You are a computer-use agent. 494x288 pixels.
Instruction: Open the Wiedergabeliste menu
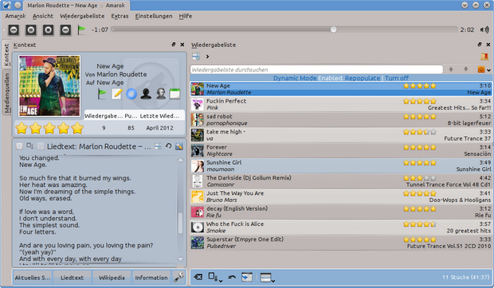click(82, 16)
